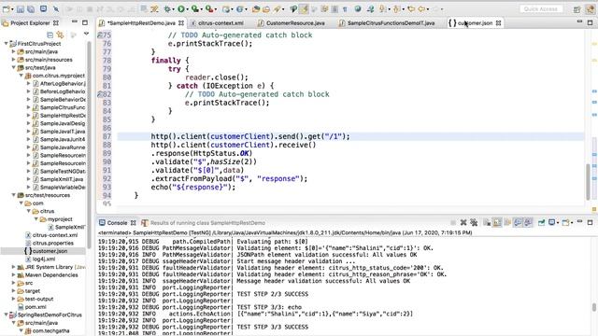Image resolution: width=598 pixels, height=336 pixels.
Task: Jump to Previous Annotation icon
Action: [x=396, y=8]
